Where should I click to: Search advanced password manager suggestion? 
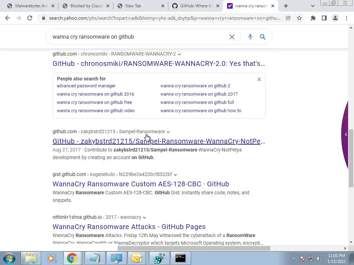point(86,86)
